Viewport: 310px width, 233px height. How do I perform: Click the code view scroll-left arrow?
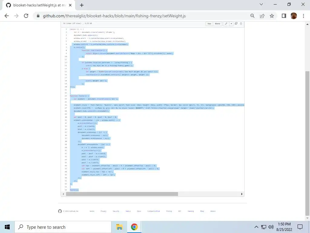pos(63,194)
